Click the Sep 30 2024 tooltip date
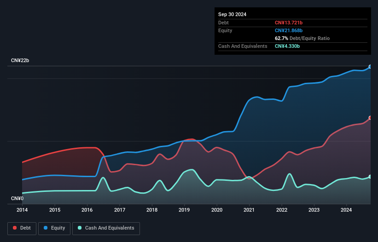The width and height of the screenshot is (378, 242). 232,14
